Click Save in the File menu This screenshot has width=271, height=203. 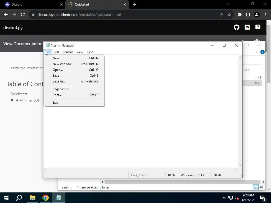coord(74,76)
